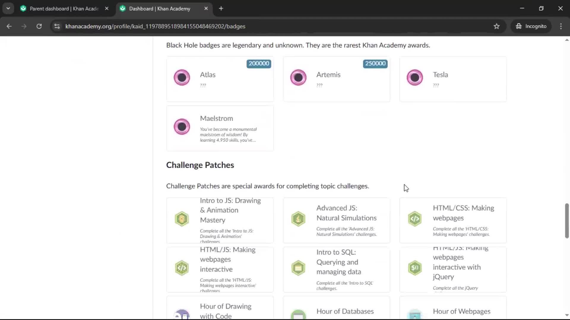Close the Dashboard | Khan Academy tab
The image size is (570, 320).
206,8
